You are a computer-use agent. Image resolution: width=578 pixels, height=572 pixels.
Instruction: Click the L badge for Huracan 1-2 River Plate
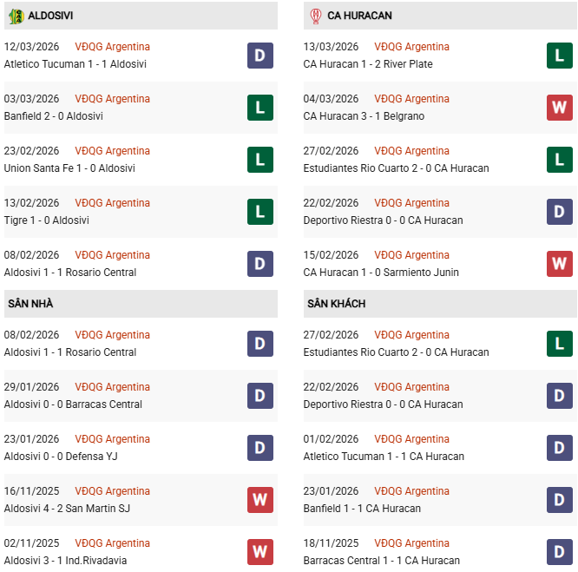pyautogui.click(x=560, y=56)
